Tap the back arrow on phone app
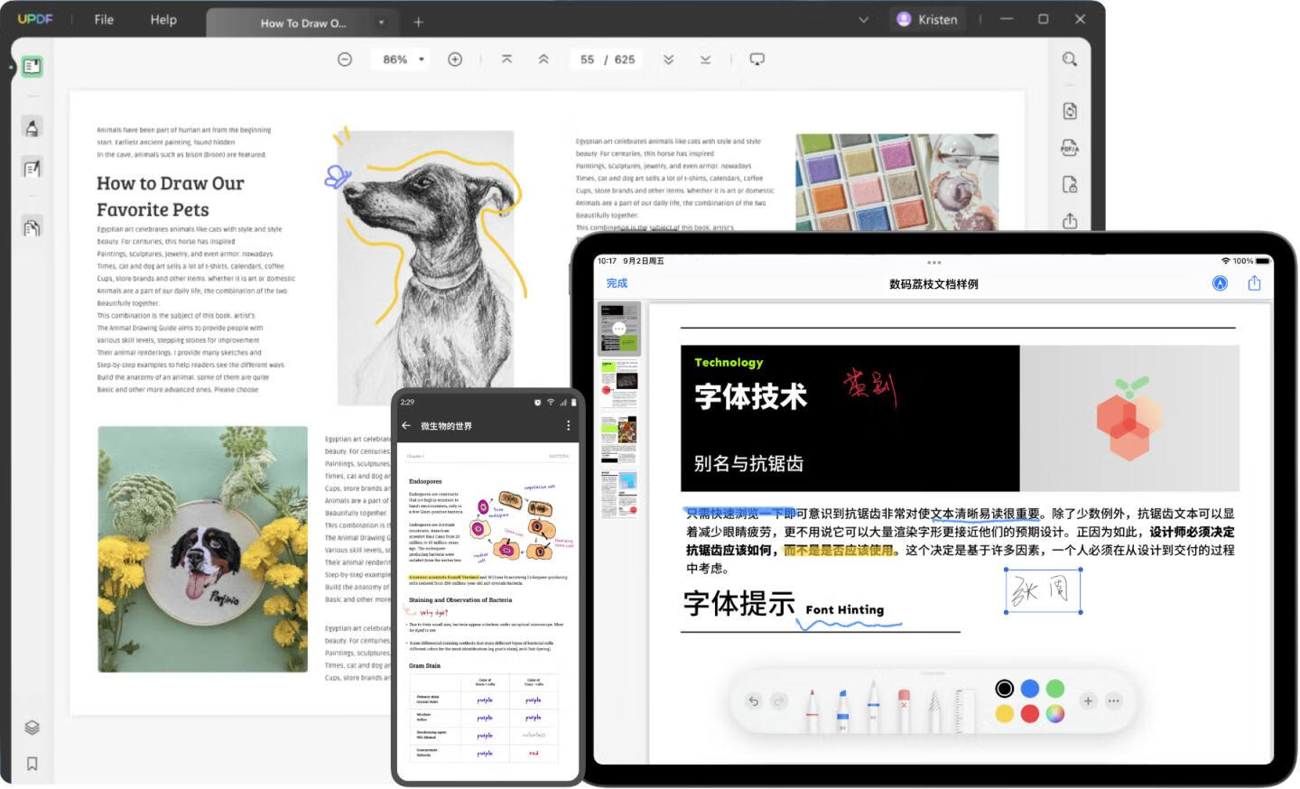 (406, 425)
